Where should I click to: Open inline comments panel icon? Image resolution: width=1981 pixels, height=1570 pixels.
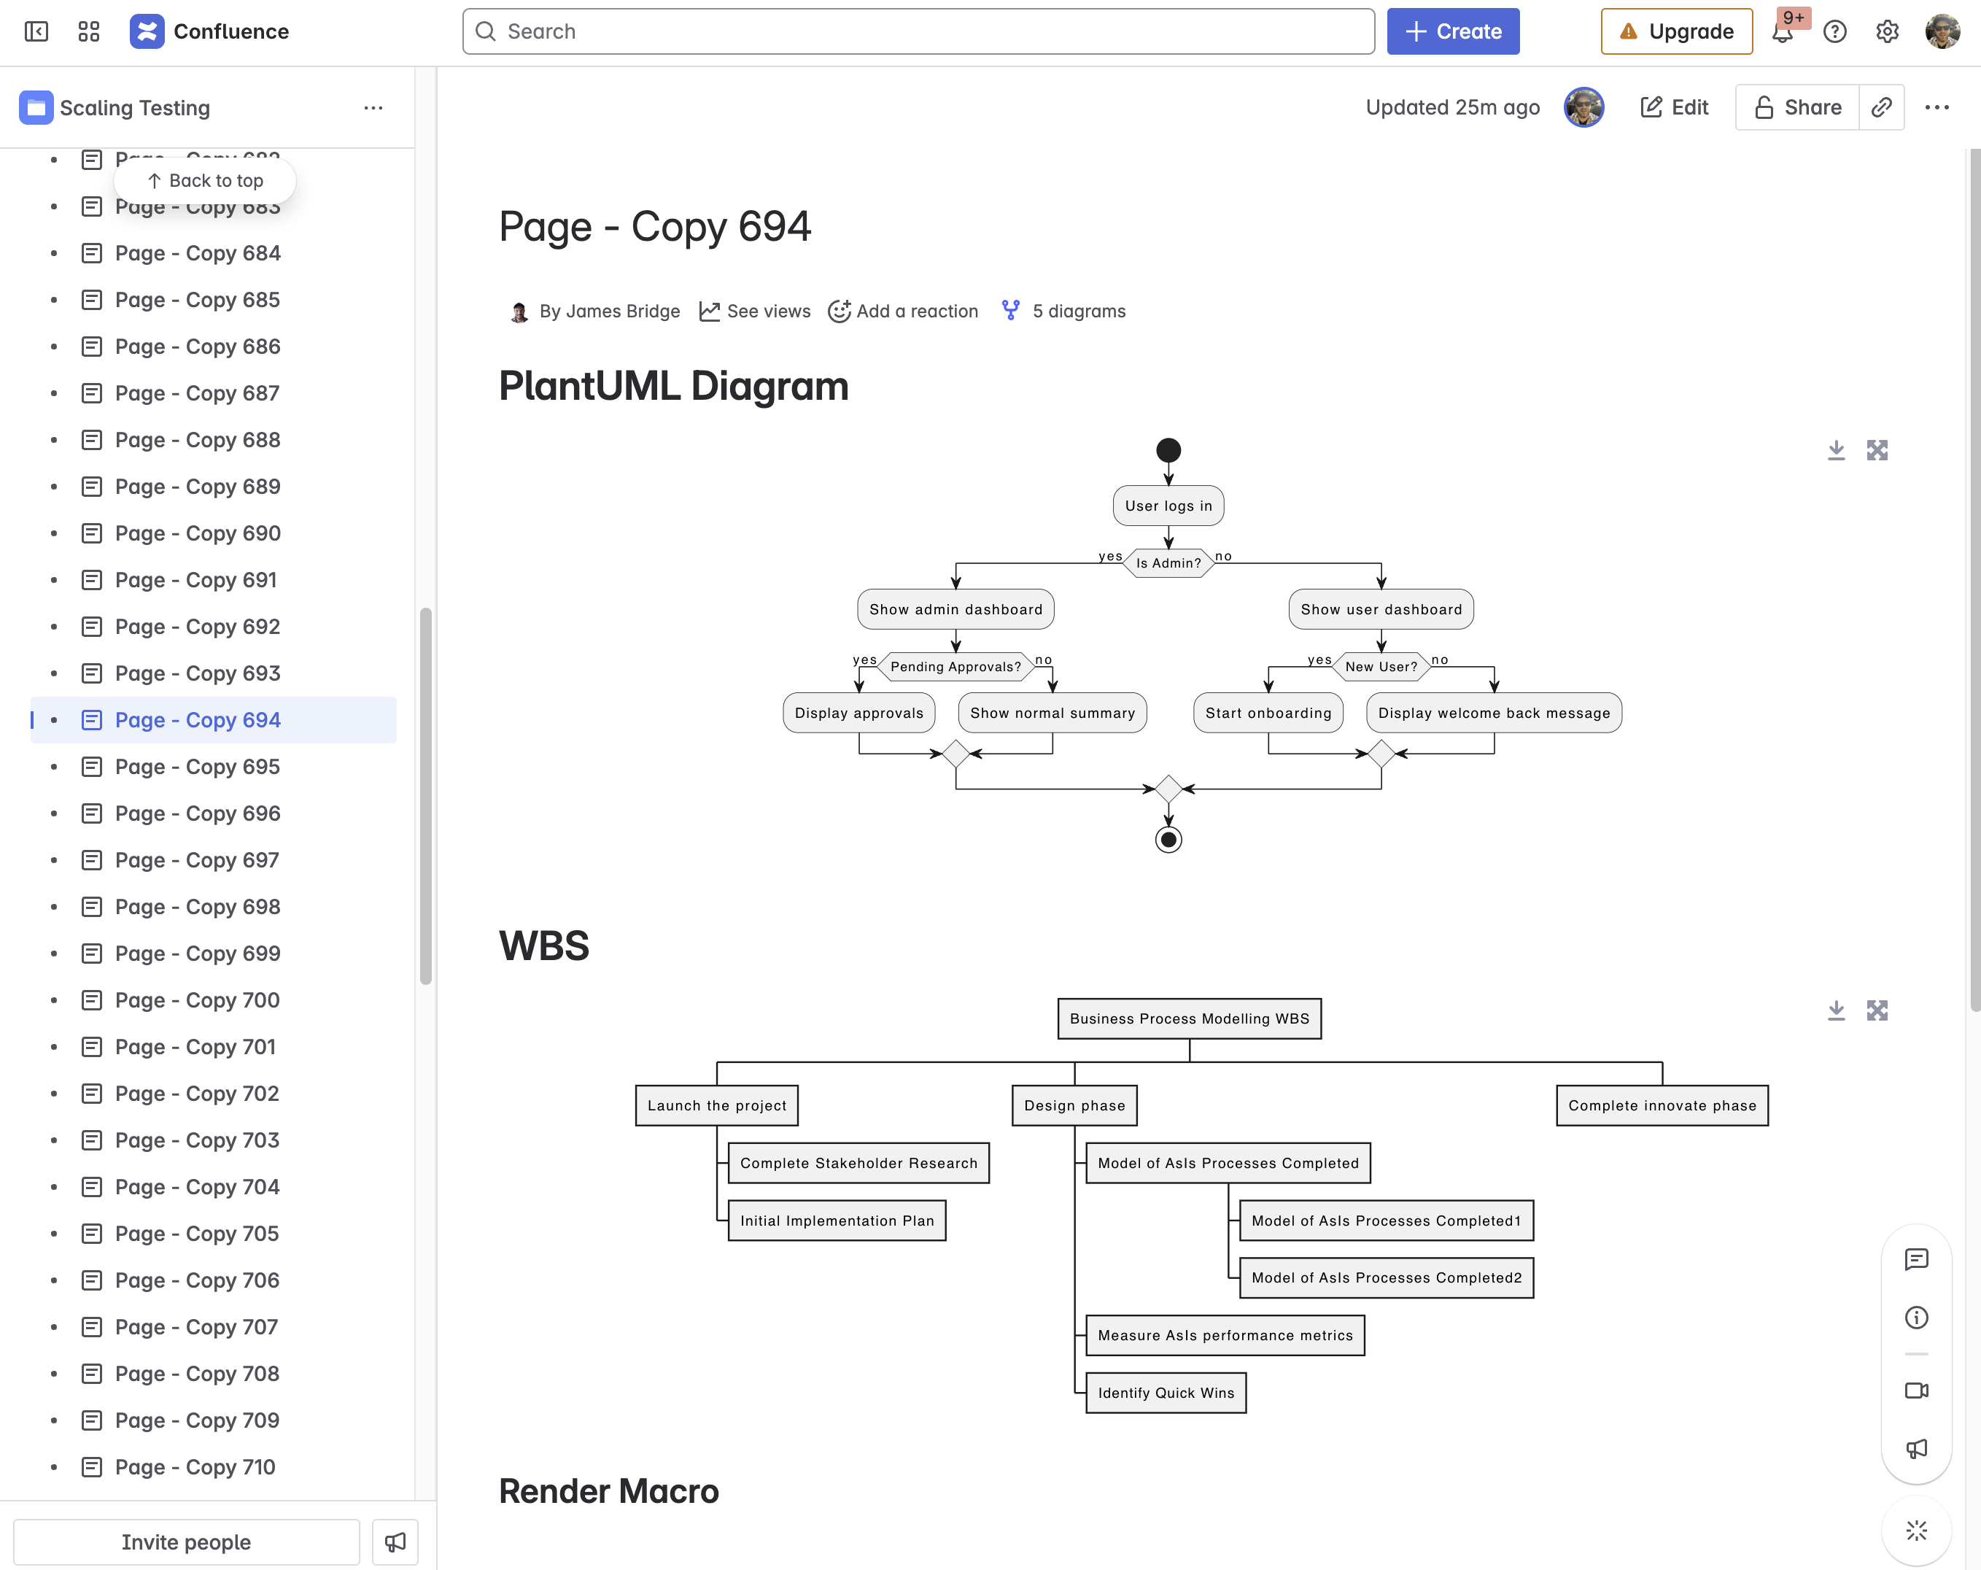1916,1259
